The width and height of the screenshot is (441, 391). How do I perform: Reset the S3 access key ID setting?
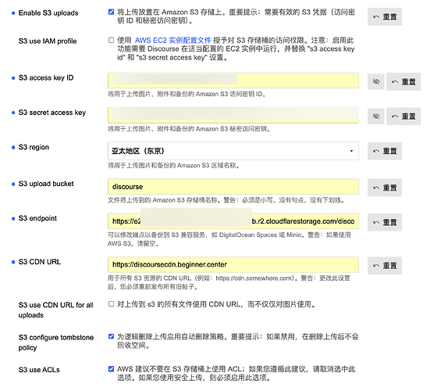404,81
